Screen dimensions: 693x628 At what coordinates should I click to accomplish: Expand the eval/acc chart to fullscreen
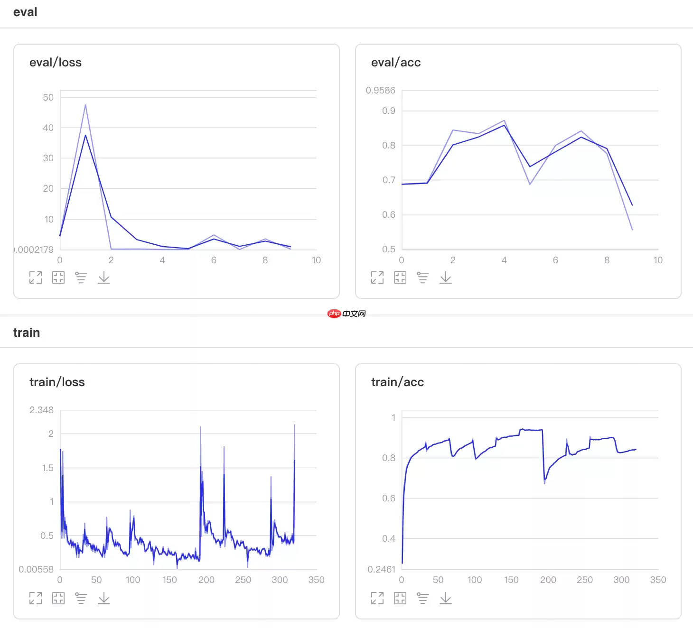click(377, 277)
